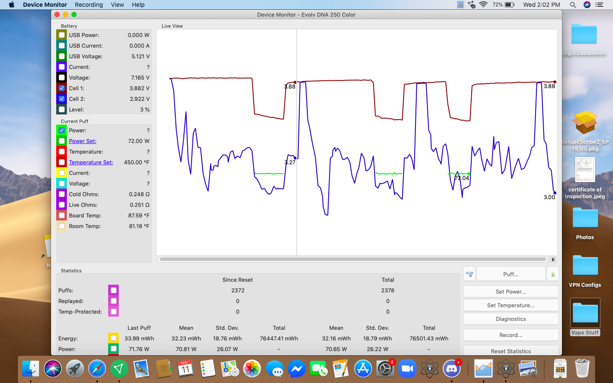
Task: Open Discord from the dock
Action: click(x=452, y=369)
